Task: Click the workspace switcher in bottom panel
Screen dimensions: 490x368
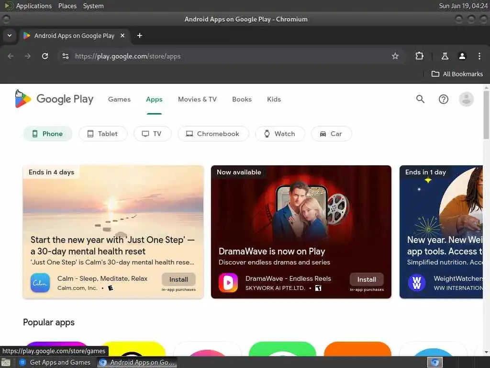Action: [x=434, y=363]
